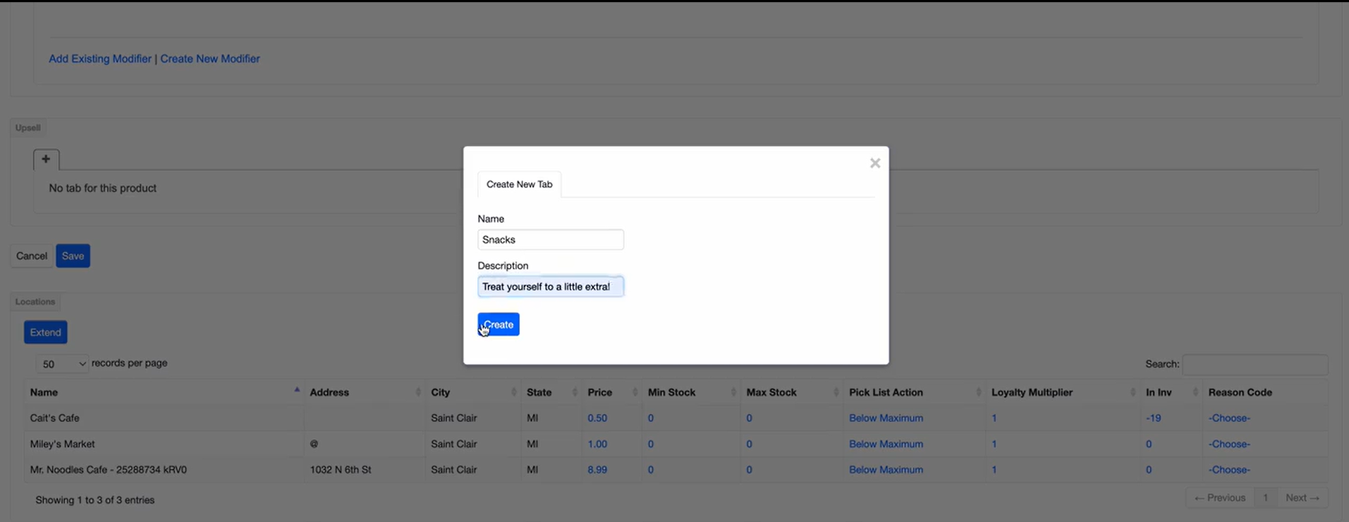Change Cait's Cafe Below Maximum action
1349x522 pixels.
(886, 418)
